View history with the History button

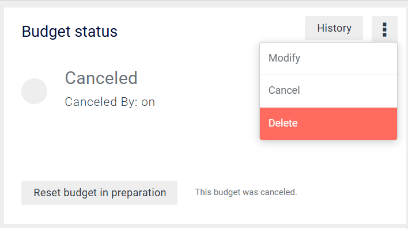point(334,28)
